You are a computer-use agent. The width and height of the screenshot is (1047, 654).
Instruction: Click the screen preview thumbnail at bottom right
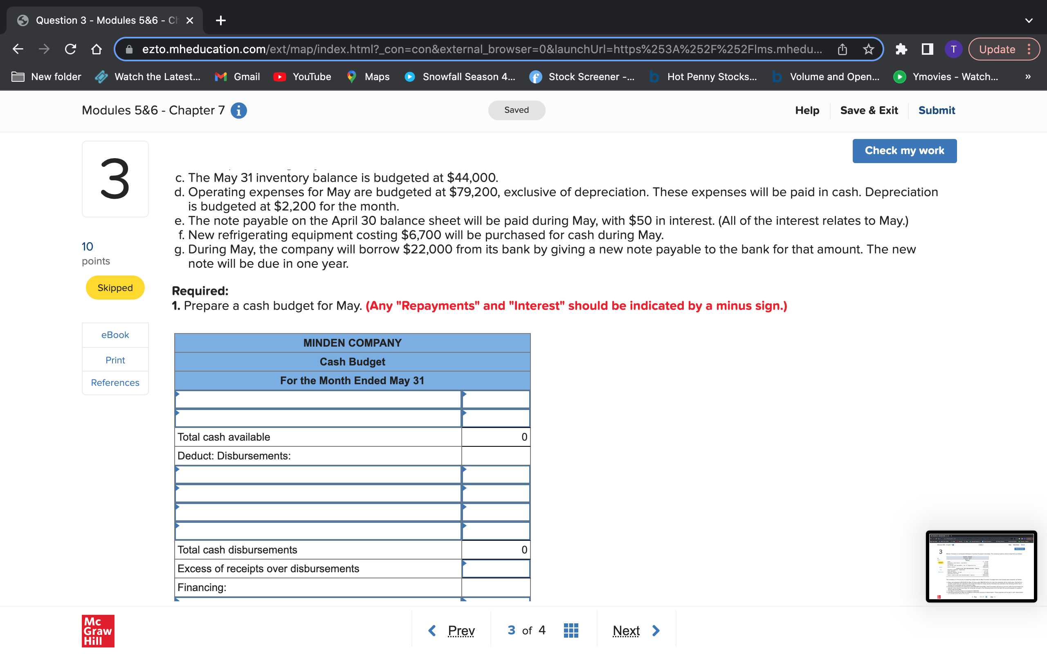coord(982,567)
